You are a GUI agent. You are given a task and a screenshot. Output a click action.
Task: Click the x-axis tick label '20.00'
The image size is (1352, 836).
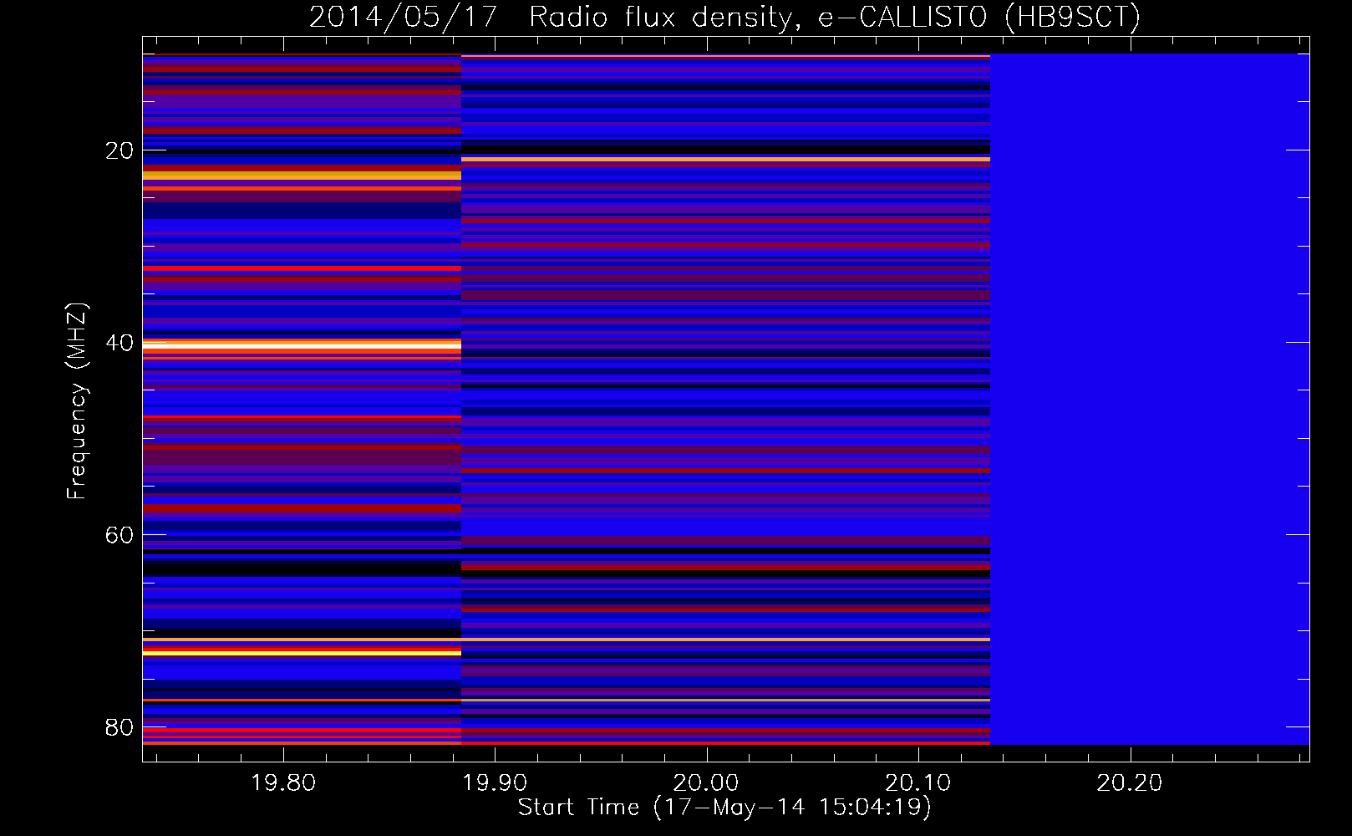(707, 782)
